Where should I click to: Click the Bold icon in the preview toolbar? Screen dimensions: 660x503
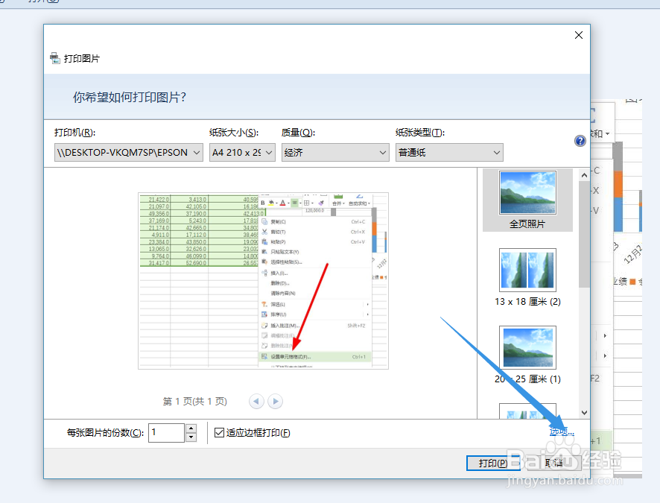262,202
